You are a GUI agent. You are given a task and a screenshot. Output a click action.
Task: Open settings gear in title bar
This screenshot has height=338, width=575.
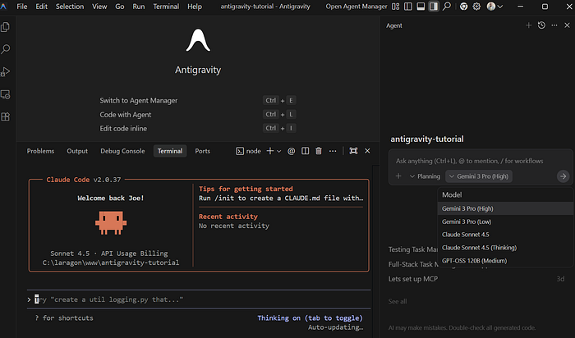476,7
